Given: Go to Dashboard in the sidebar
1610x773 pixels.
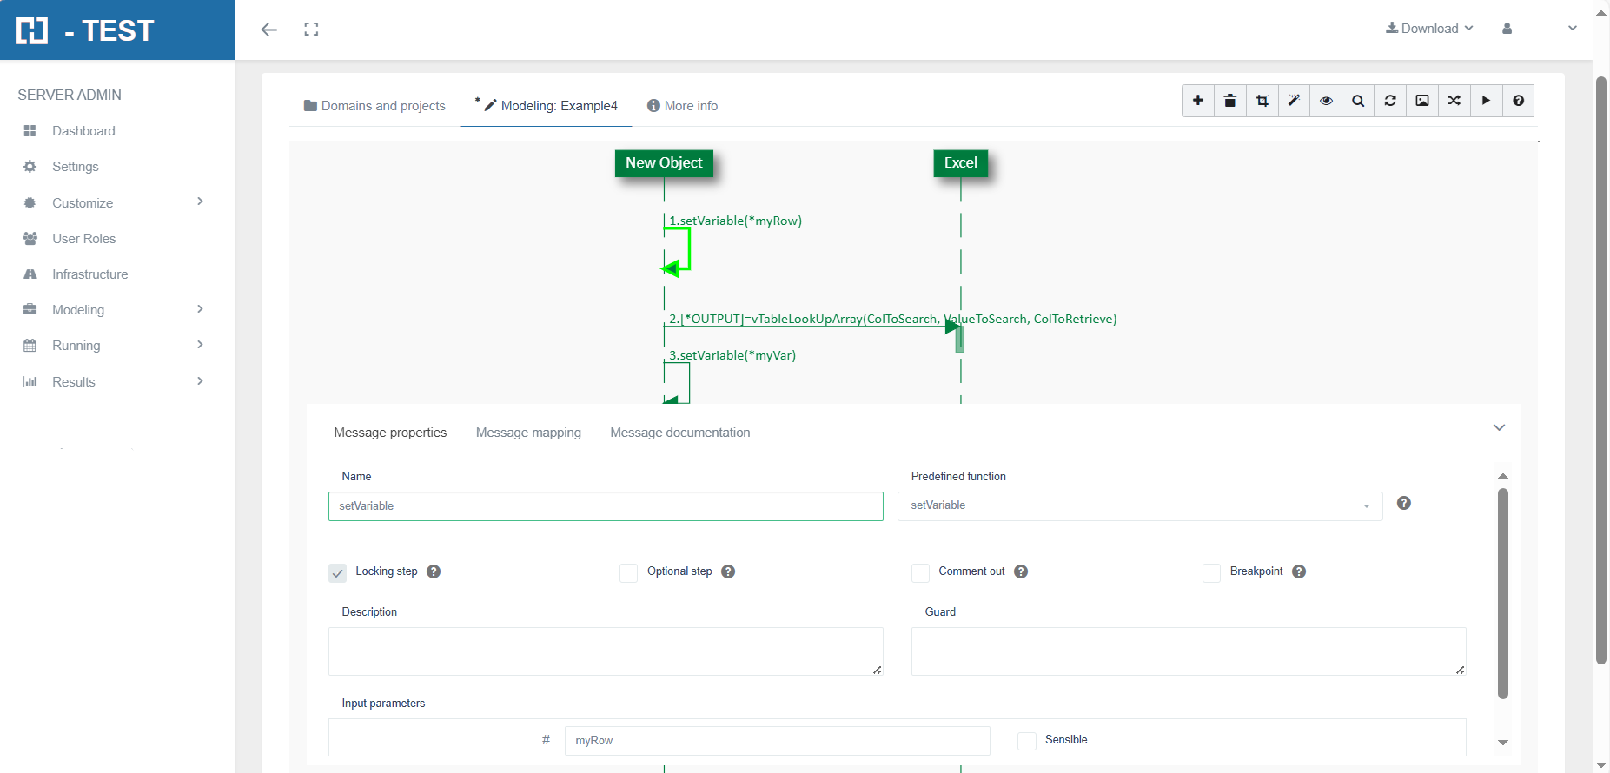Looking at the screenshot, I should [x=83, y=131].
